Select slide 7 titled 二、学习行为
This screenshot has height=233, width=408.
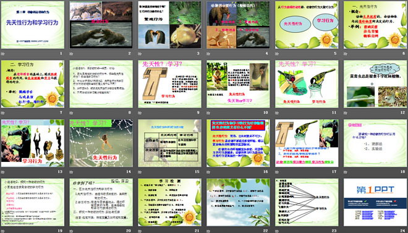pyautogui.click(x=33, y=84)
